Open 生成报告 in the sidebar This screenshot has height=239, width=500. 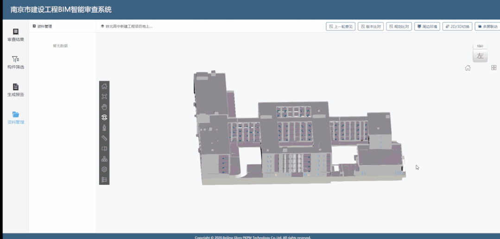(x=16, y=90)
